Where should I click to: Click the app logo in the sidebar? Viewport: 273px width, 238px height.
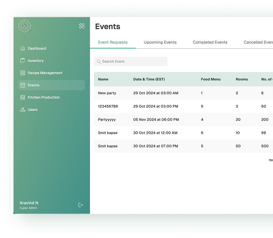point(25,26)
